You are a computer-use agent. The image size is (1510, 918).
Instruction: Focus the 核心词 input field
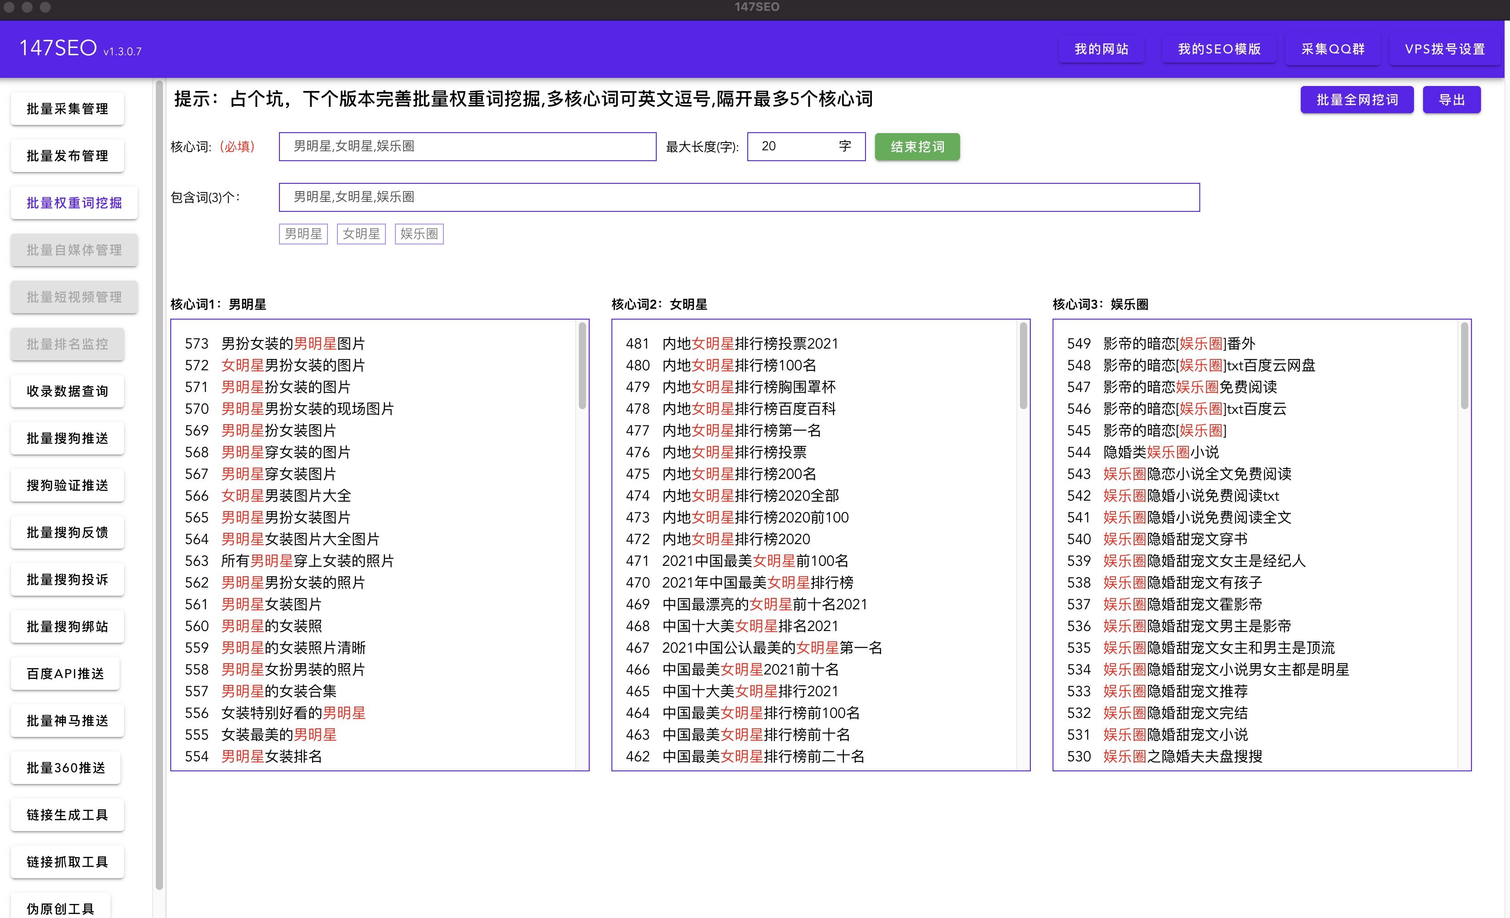(x=467, y=147)
